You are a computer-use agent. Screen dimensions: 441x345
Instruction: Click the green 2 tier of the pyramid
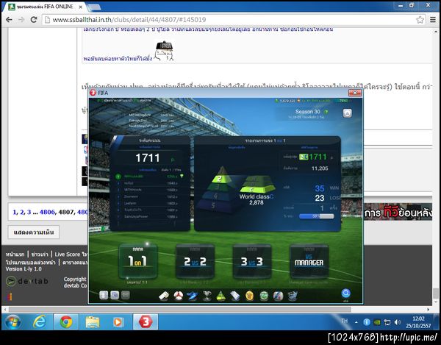222,179
